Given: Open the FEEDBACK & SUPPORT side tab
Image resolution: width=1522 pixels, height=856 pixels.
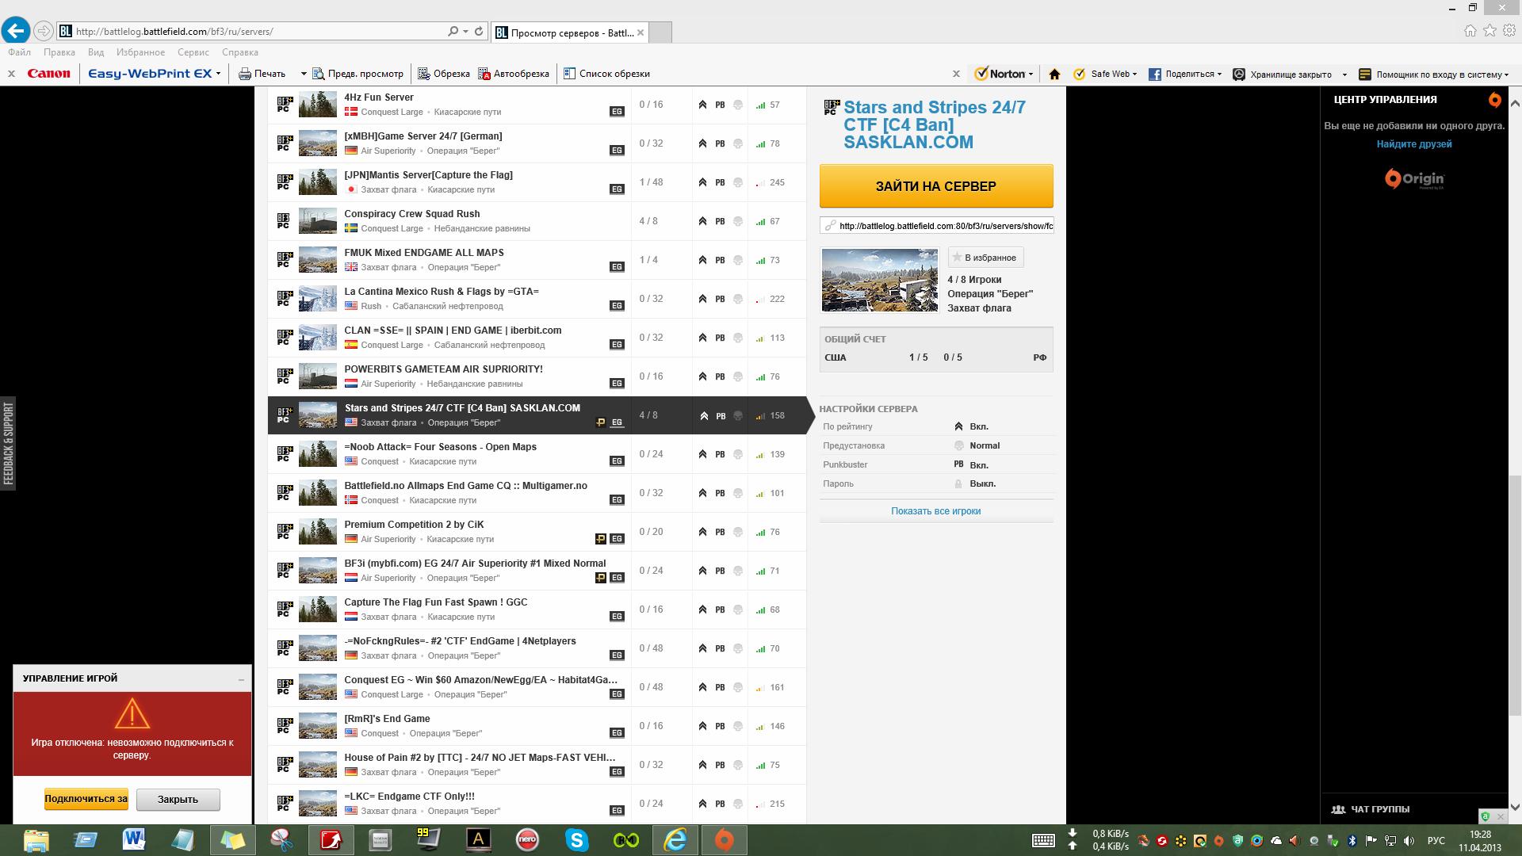Looking at the screenshot, I should coord(8,443).
